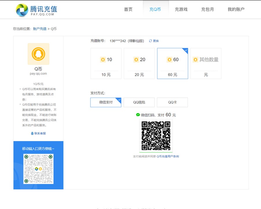
Task: Switch to the 充游戏 tab
Action: click(181, 9)
